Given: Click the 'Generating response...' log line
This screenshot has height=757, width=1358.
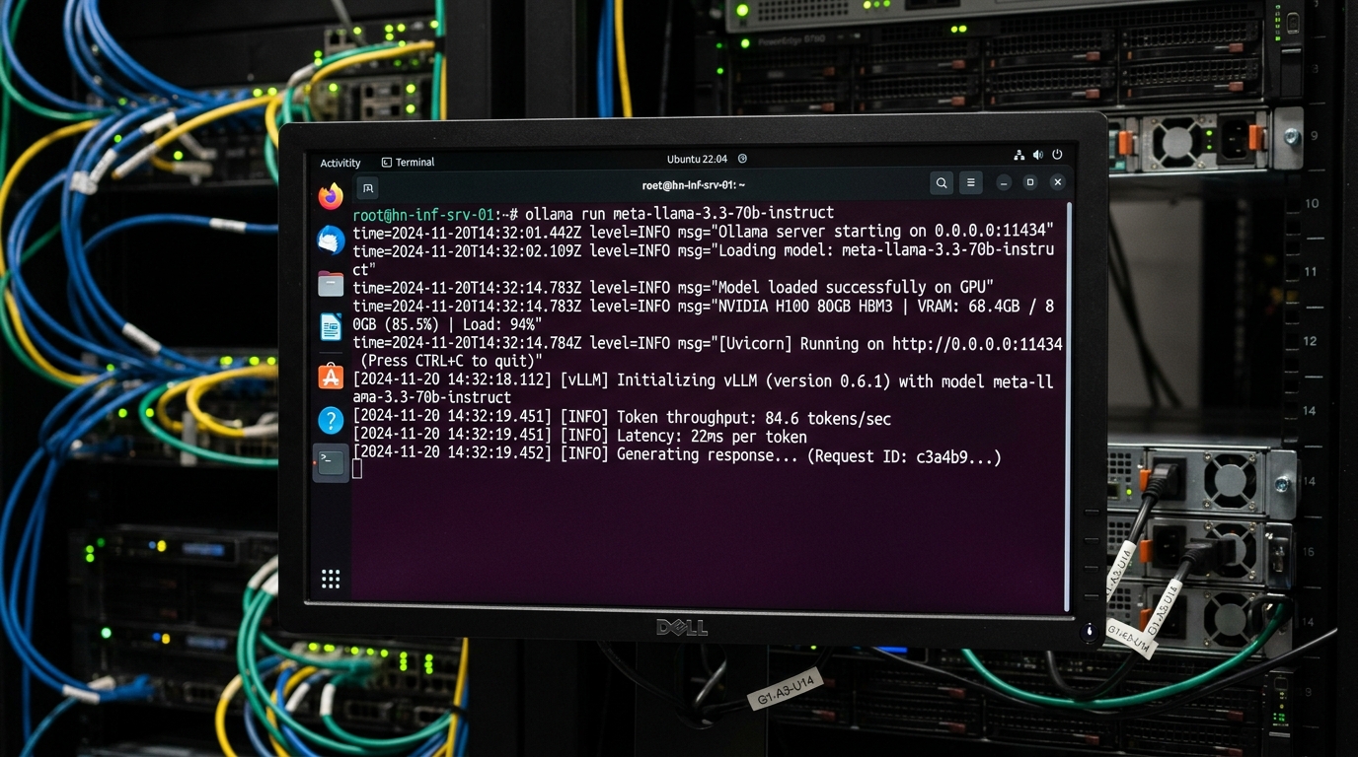Looking at the screenshot, I should (677, 455).
